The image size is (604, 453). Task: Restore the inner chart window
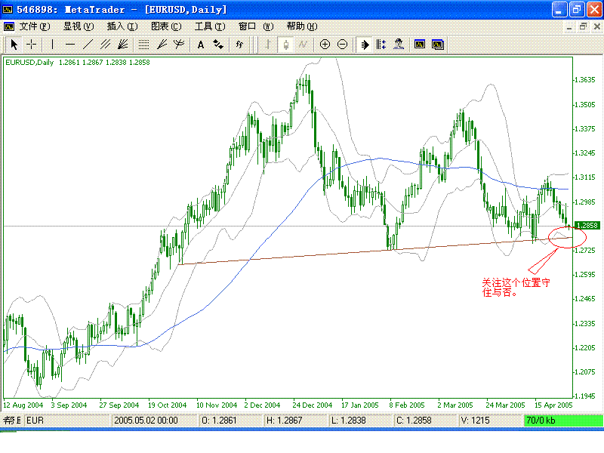coord(583,26)
